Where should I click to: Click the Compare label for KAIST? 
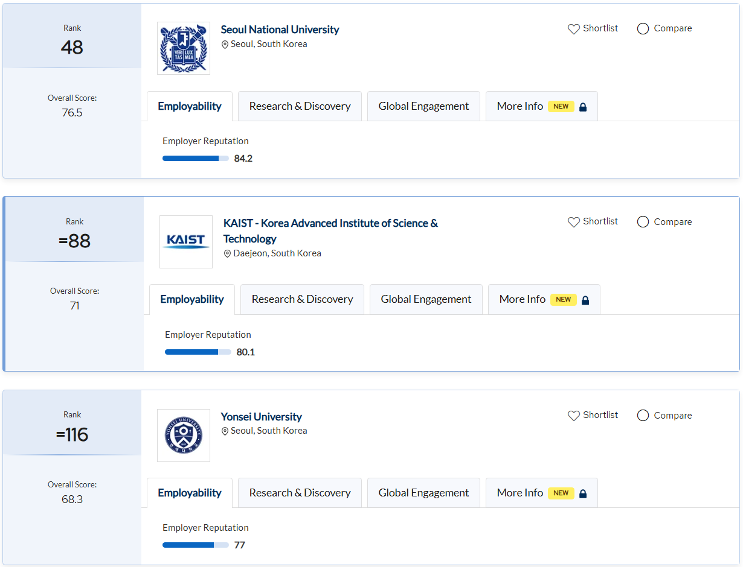[673, 222]
